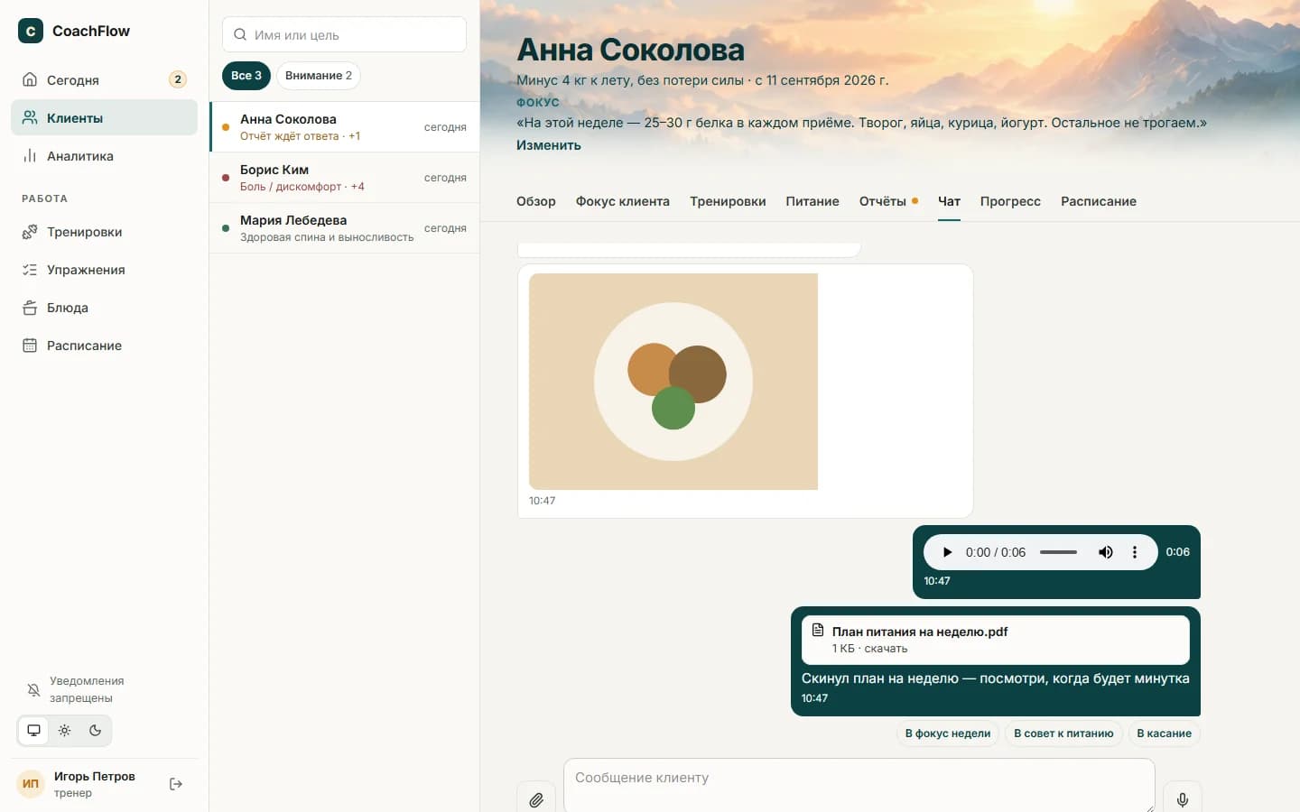Focus the Имя или цель search field
This screenshot has height=812, width=1300.
click(344, 34)
